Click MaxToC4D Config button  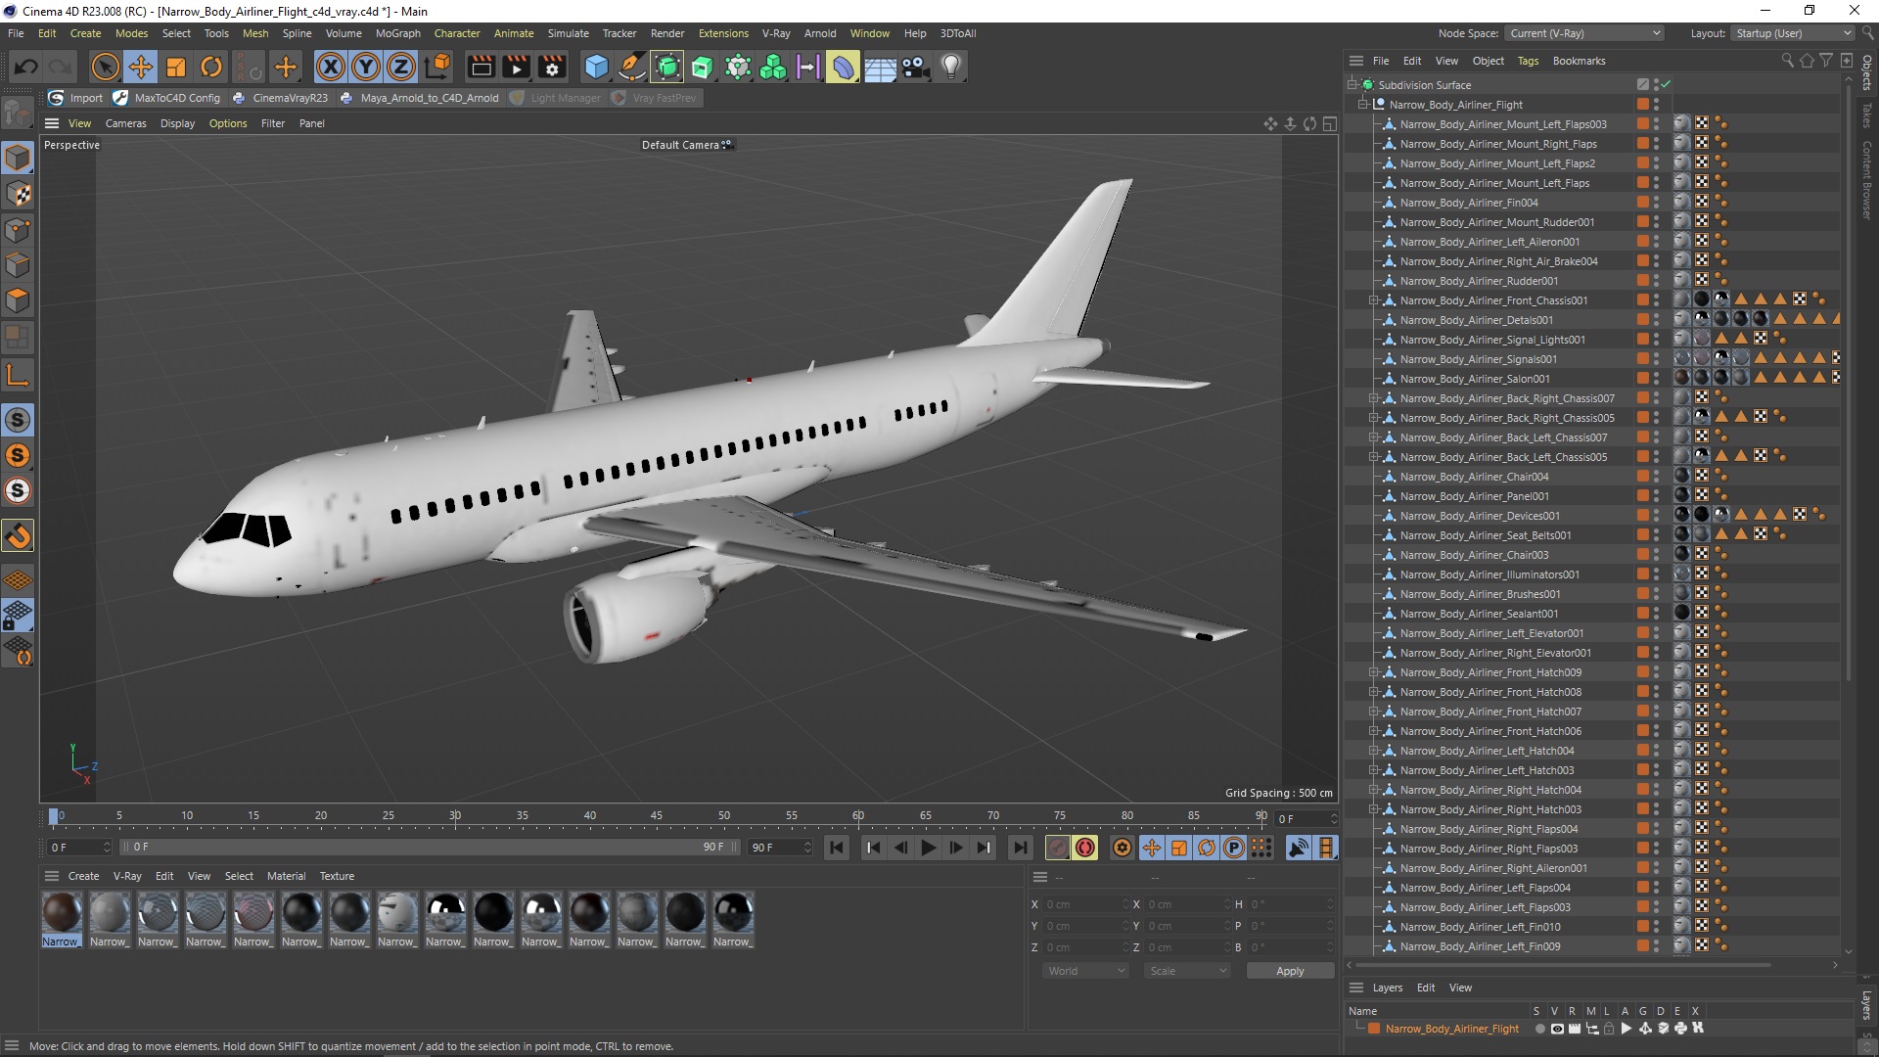coord(167,98)
